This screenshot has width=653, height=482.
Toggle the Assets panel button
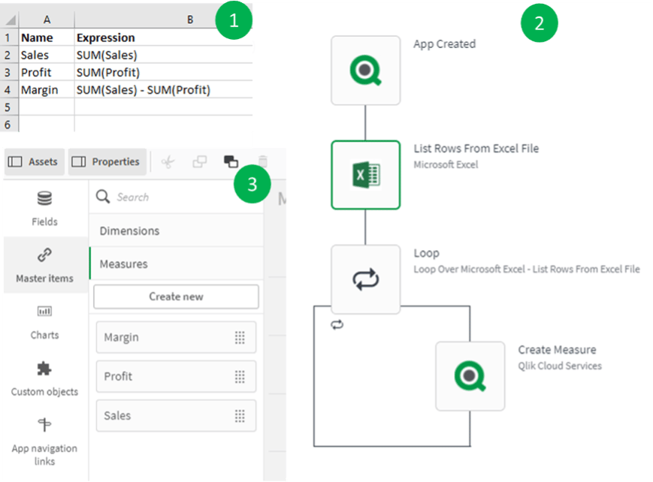(x=35, y=161)
